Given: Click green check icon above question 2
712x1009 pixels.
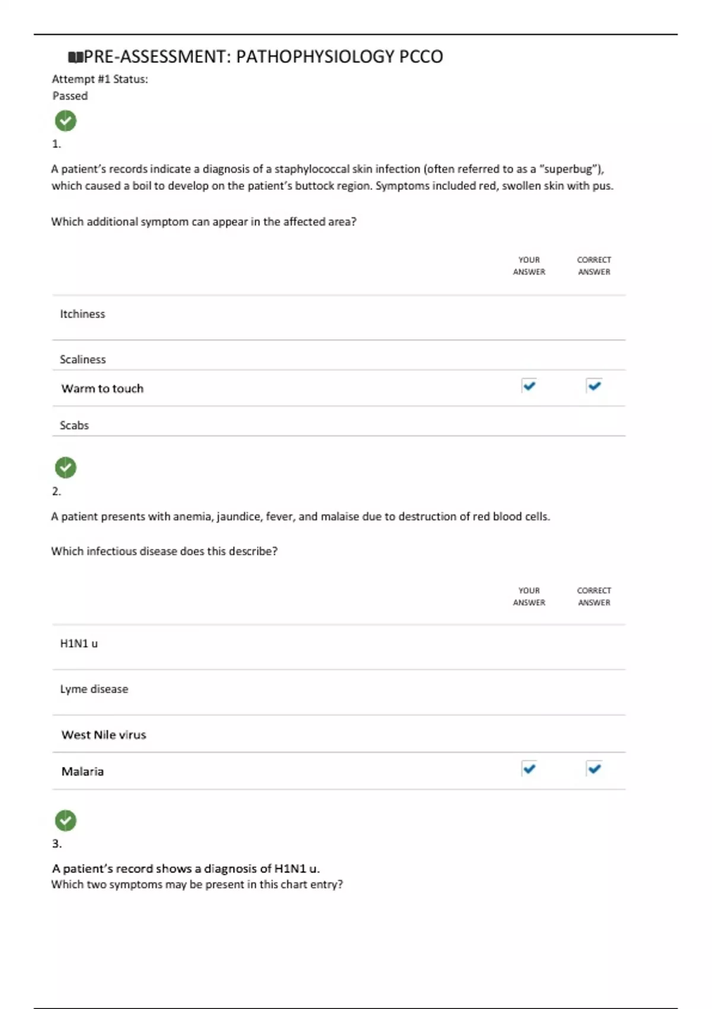Looking at the screenshot, I should coord(66,468).
